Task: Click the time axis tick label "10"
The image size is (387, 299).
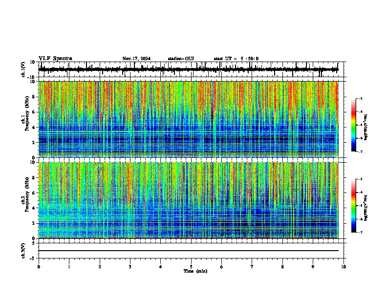Action: 344,267
